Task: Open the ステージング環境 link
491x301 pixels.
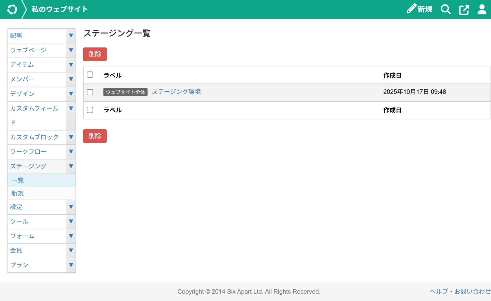Action: [176, 92]
